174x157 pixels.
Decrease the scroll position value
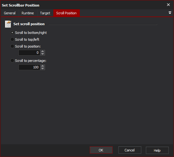pyautogui.click(x=42, y=54)
